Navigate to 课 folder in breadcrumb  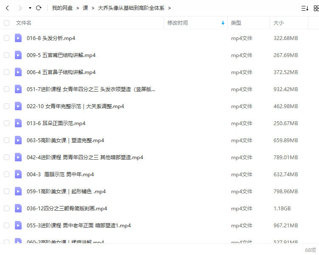pyautogui.click(x=85, y=8)
